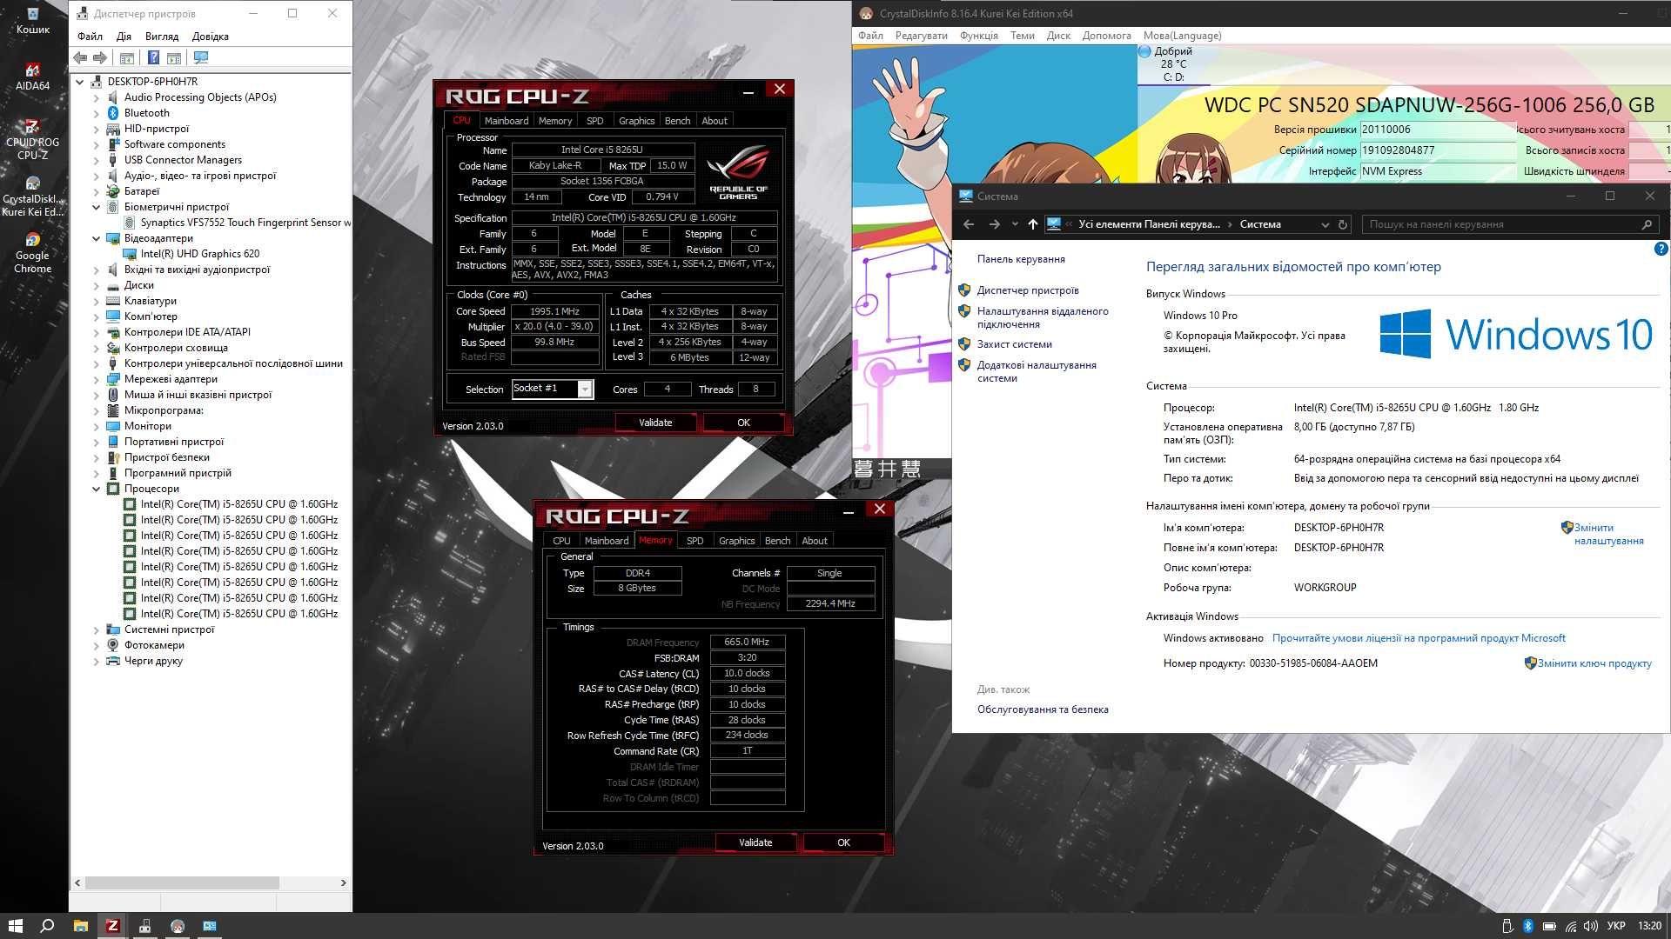Click the УКР language indicator in taskbar

[1616, 926]
